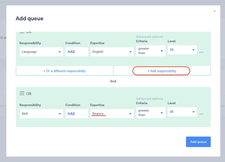225x162 pixels.
Task: Click '+ Or a different responsibility'
Action: (65, 71)
